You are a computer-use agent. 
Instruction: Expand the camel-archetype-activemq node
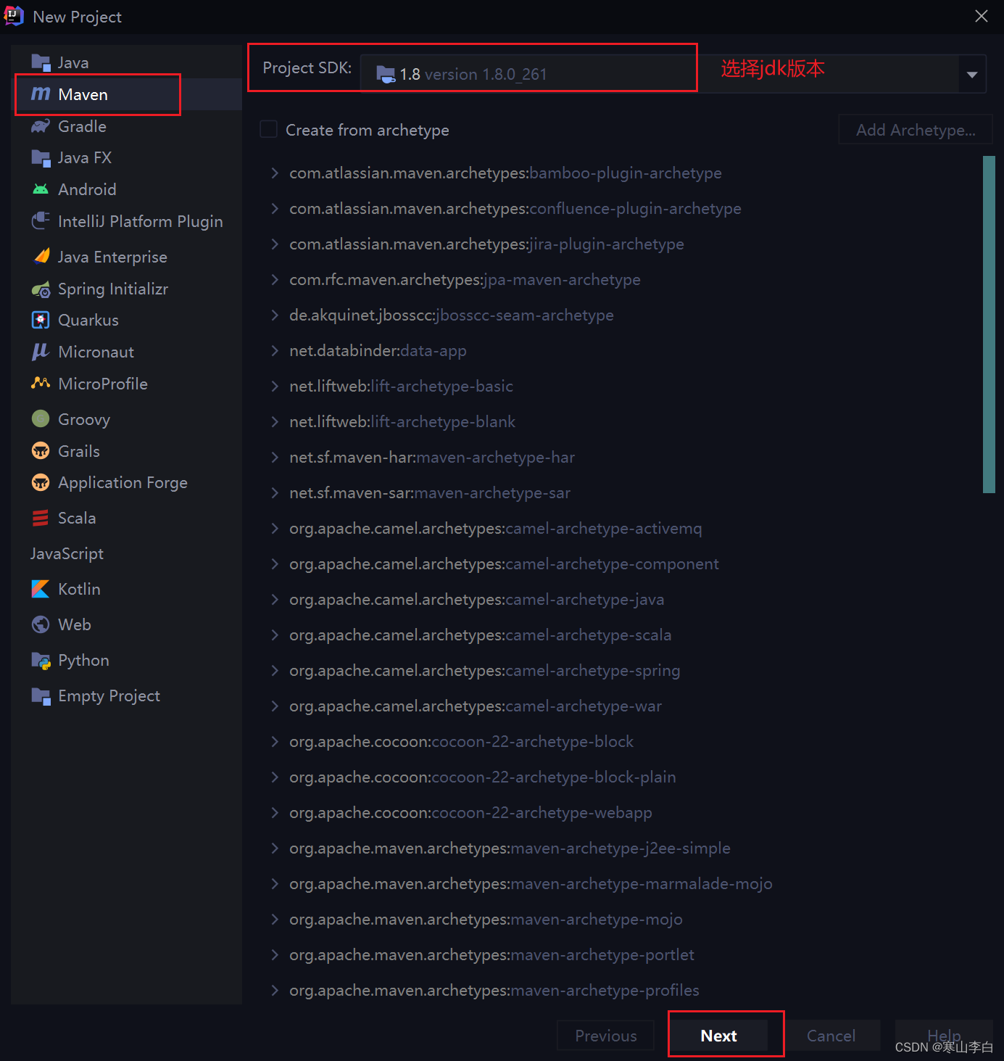275,528
